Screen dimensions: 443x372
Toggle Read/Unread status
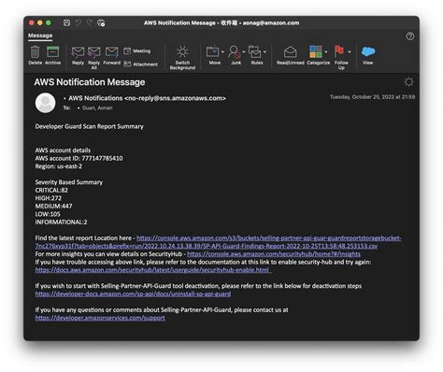point(291,55)
